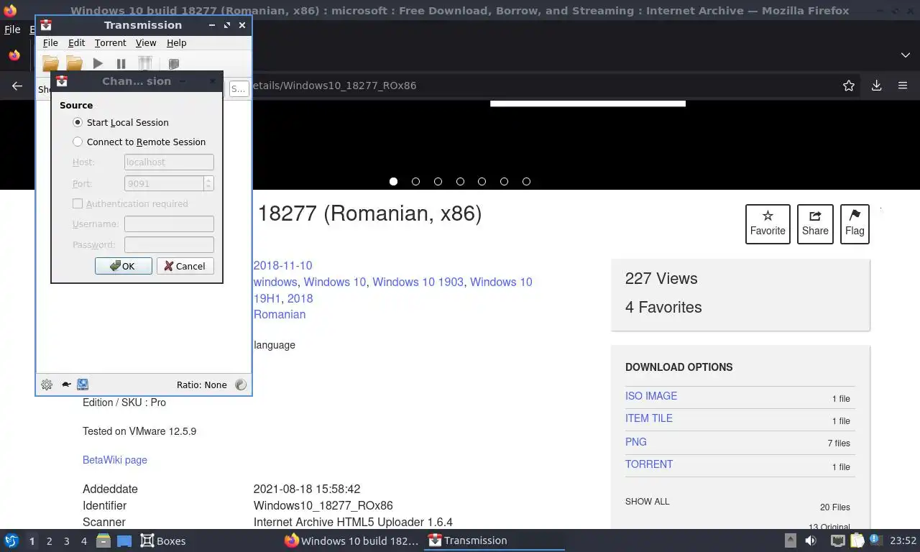Open Firefox hamburger application menu
Image resolution: width=920 pixels, height=552 pixels.
(903, 86)
